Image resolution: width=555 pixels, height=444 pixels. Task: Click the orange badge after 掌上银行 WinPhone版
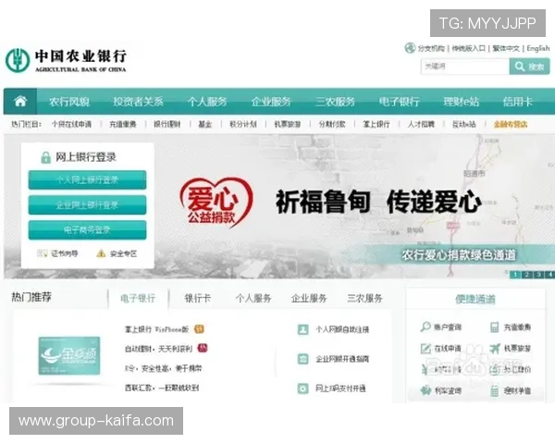(199, 329)
